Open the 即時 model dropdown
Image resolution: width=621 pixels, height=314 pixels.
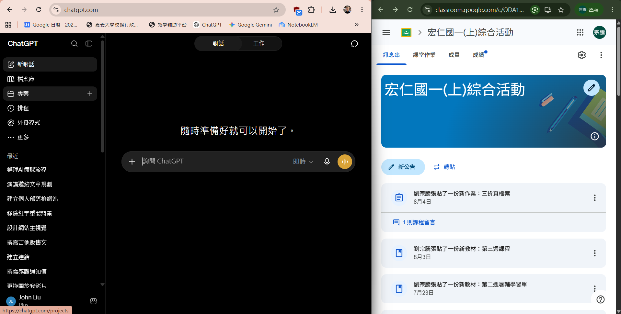pyautogui.click(x=303, y=162)
